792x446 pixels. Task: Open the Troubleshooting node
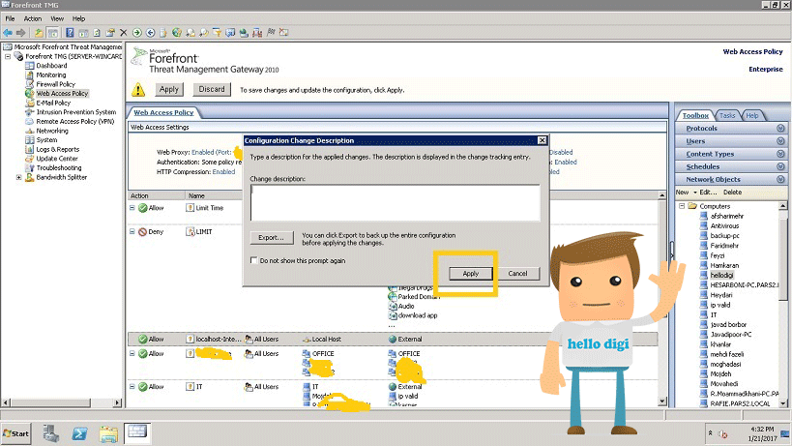[59, 167]
